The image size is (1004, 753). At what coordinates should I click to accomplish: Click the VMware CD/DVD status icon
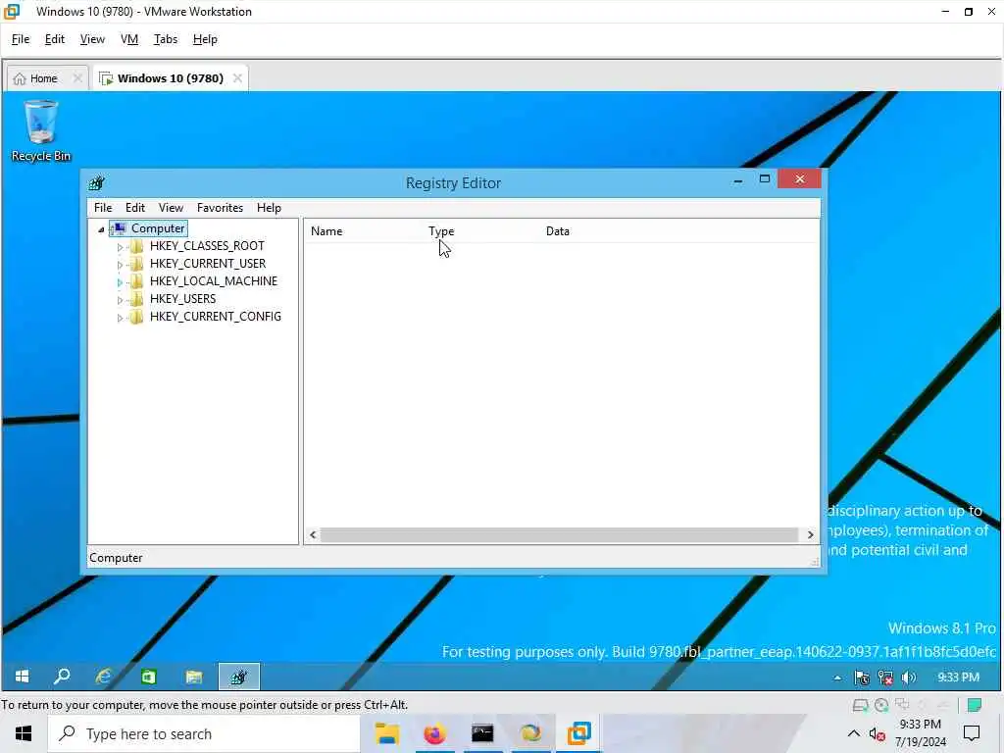(x=881, y=705)
